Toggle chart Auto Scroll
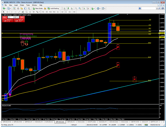Image resolution: width=166 pixels, height=127 pixels. [84, 8]
